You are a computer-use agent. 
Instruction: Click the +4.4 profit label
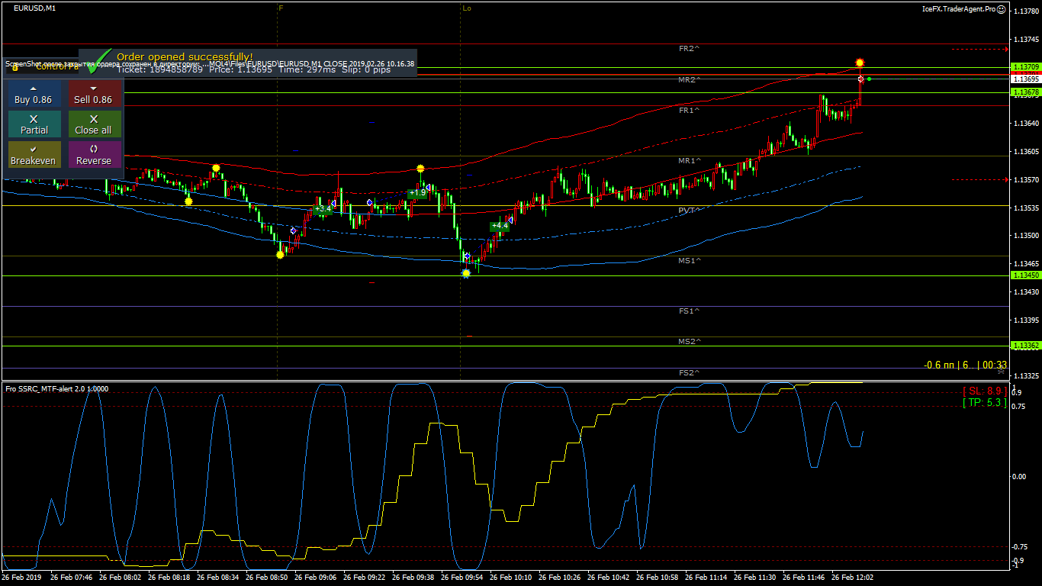[x=500, y=226]
